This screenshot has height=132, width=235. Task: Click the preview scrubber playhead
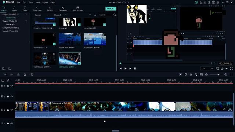[120, 63]
